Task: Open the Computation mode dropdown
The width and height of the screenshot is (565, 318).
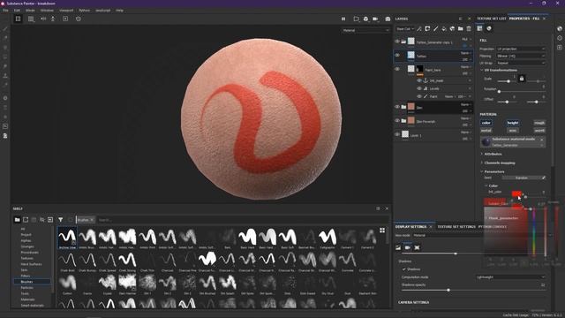Action: (x=510, y=277)
